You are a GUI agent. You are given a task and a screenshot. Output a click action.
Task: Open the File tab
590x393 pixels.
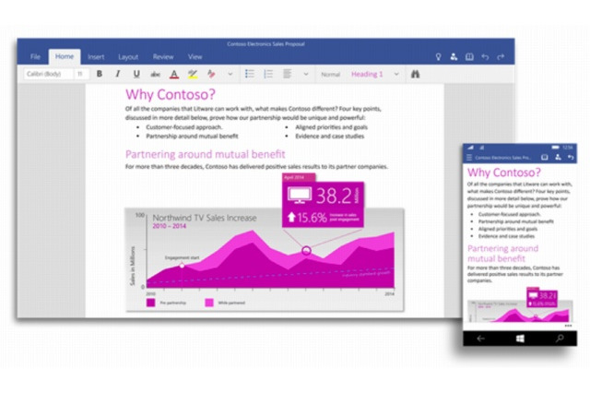(x=35, y=57)
